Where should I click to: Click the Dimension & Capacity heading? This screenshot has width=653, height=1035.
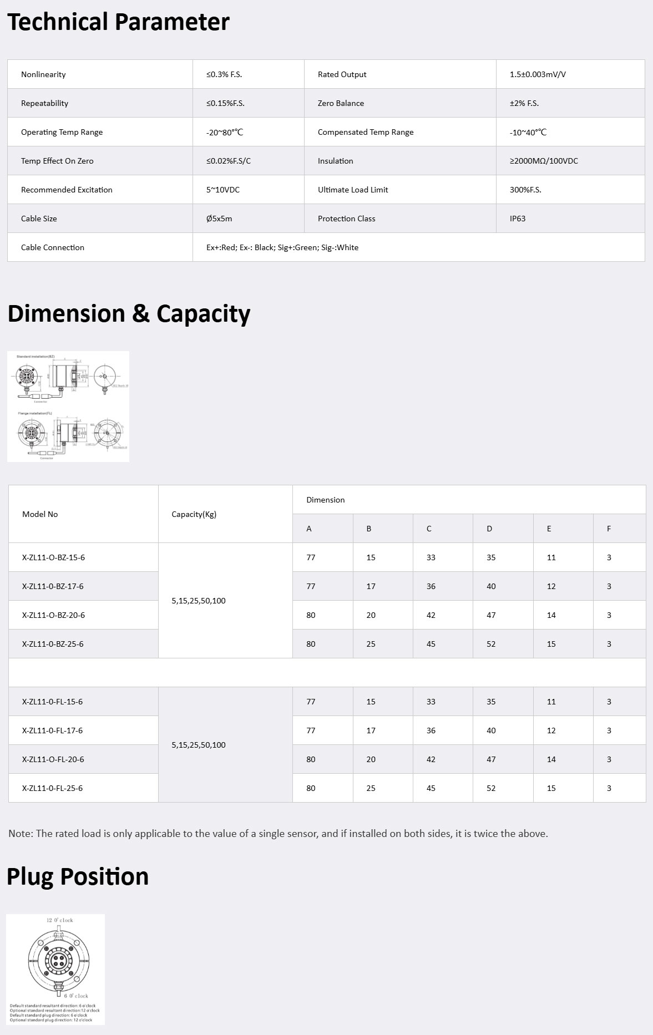(129, 313)
